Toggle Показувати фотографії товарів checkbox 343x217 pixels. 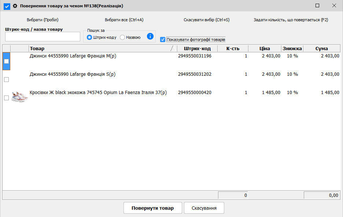(x=163, y=40)
